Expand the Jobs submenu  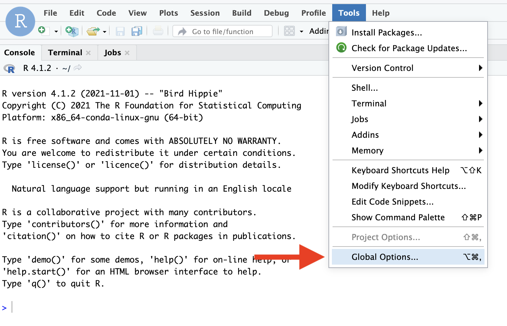[x=408, y=119]
